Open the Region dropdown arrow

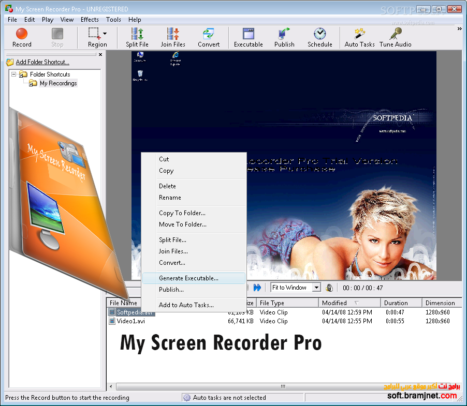[x=105, y=34]
